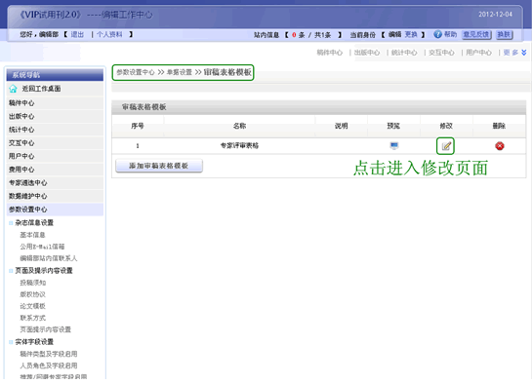
Task: Select 统计中心 in the left sidebar
Action: pyautogui.click(x=55, y=130)
